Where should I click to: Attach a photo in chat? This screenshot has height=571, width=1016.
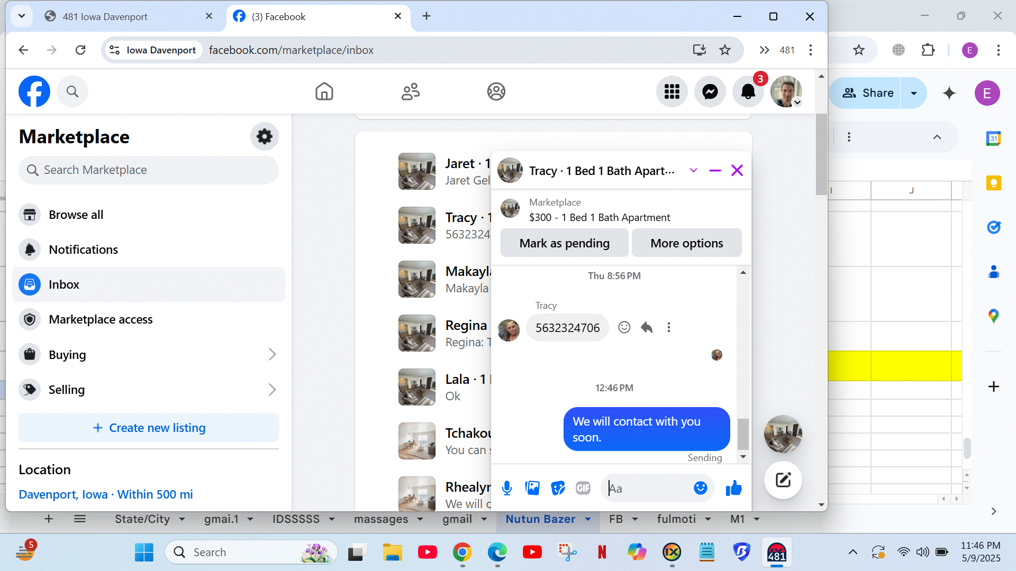click(532, 488)
